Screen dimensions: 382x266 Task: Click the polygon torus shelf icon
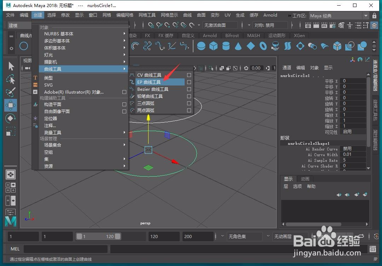[263, 46]
